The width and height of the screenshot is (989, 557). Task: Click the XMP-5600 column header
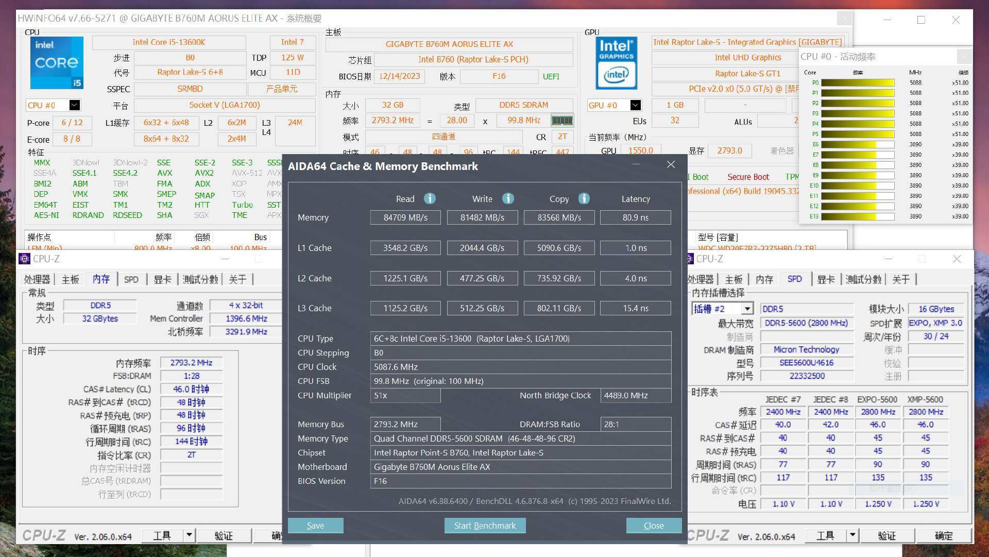pyautogui.click(x=925, y=399)
